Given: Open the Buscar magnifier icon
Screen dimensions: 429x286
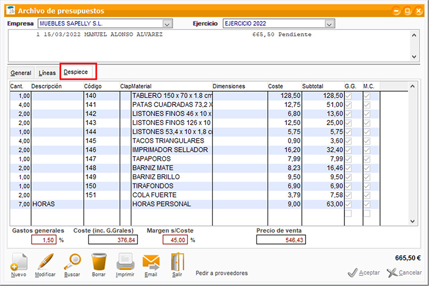Looking at the screenshot, I should (72, 262).
